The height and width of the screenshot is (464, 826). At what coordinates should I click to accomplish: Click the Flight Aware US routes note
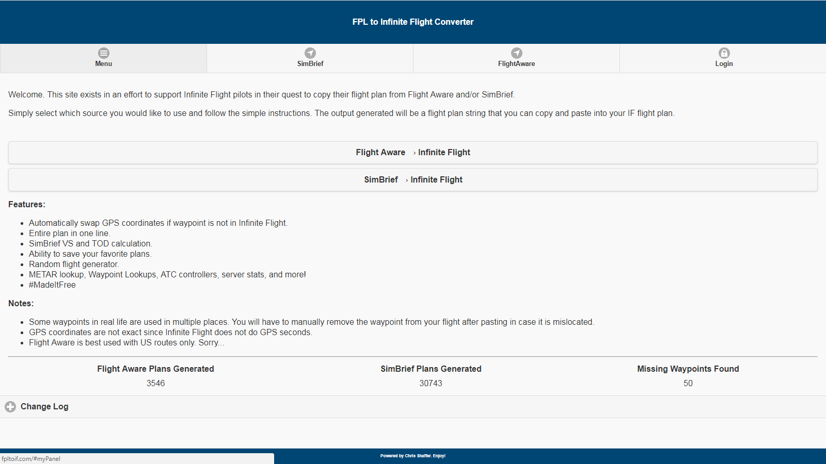[x=126, y=343]
